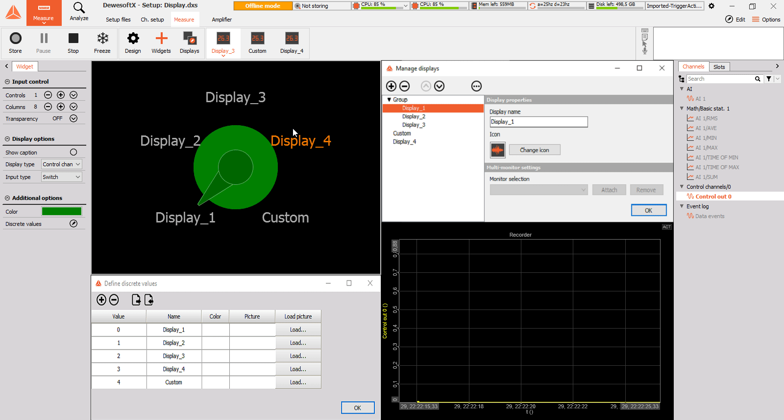Open the Setup files tab

tap(118, 20)
